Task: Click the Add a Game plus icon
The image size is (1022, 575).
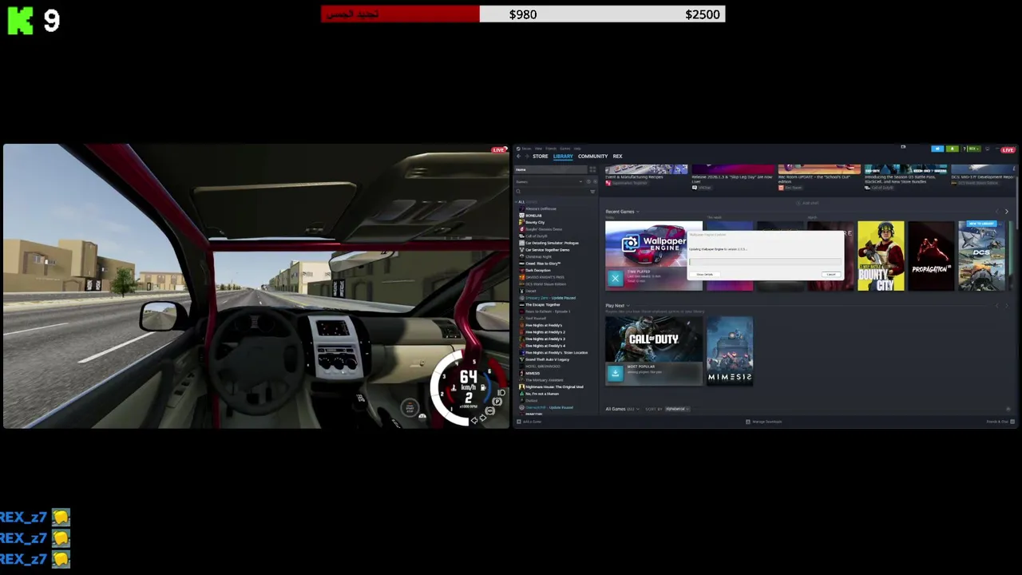Action: [x=519, y=422]
